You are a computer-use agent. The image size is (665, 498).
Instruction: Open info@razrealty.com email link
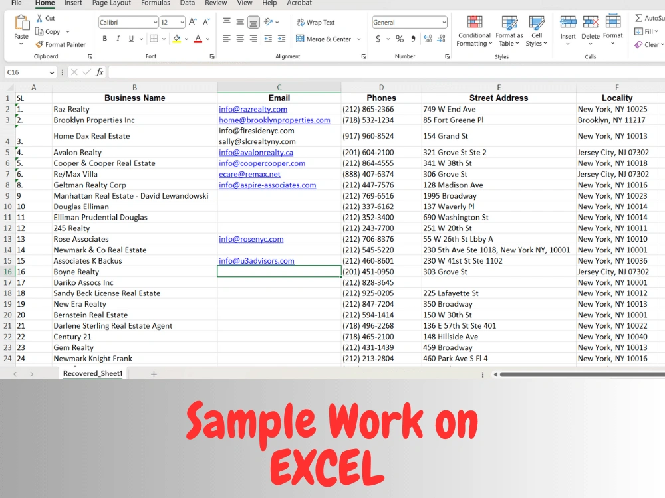tap(253, 109)
